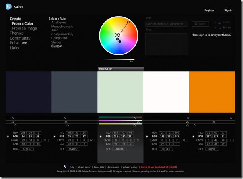Click the base color ring marker on wheel

pos(117,35)
